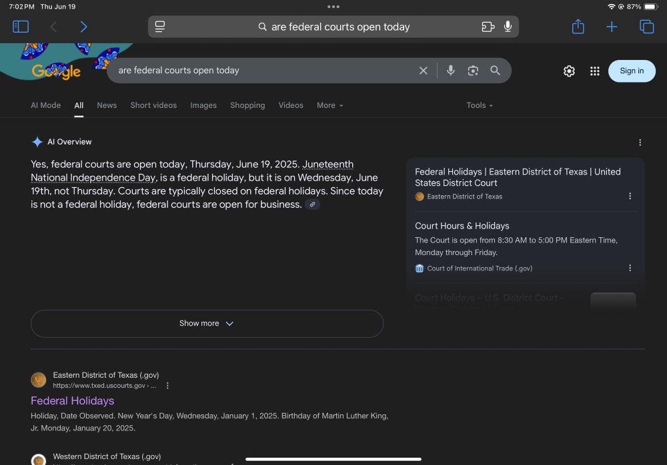The height and width of the screenshot is (465, 667).
Task: Open the txed.uscourts.gov URL breadcrumb
Action: click(104, 386)
